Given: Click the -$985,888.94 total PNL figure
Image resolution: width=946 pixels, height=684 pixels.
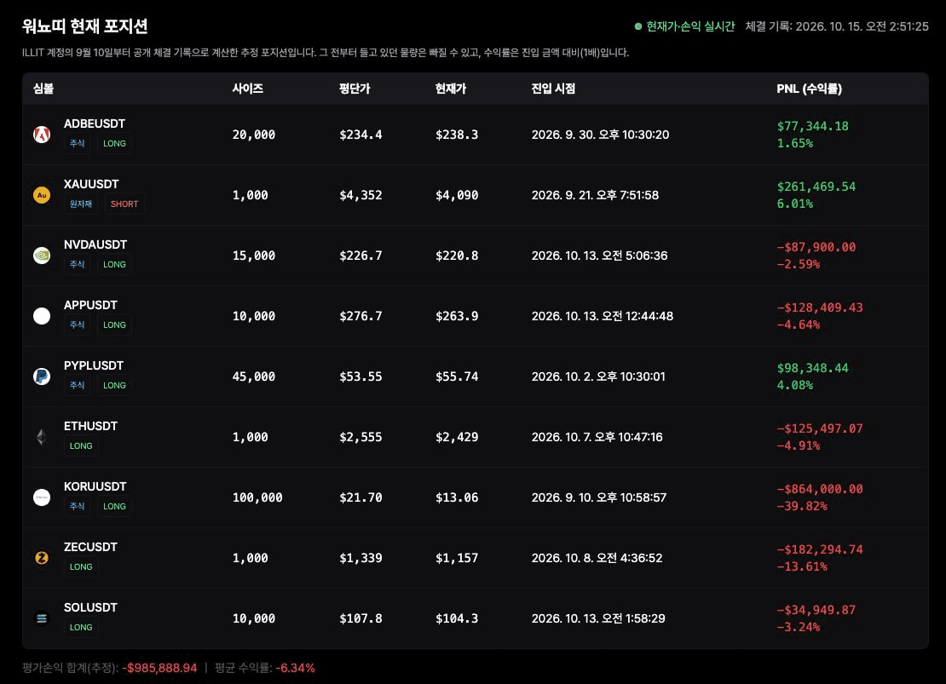Looking at the screenshot, I should [160, 668].
